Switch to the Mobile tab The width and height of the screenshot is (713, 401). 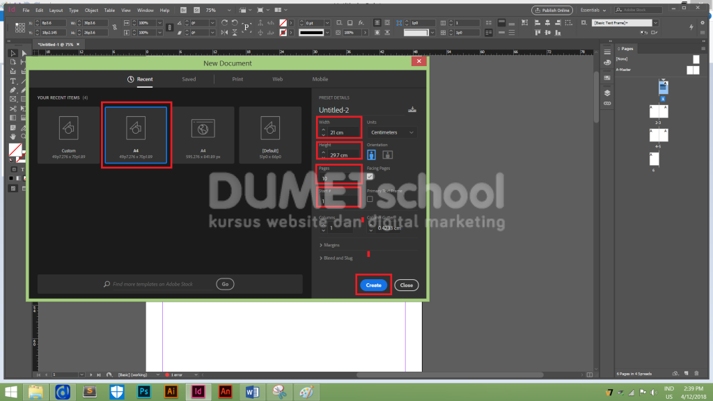pyautogui.click(x=320, y=79)
